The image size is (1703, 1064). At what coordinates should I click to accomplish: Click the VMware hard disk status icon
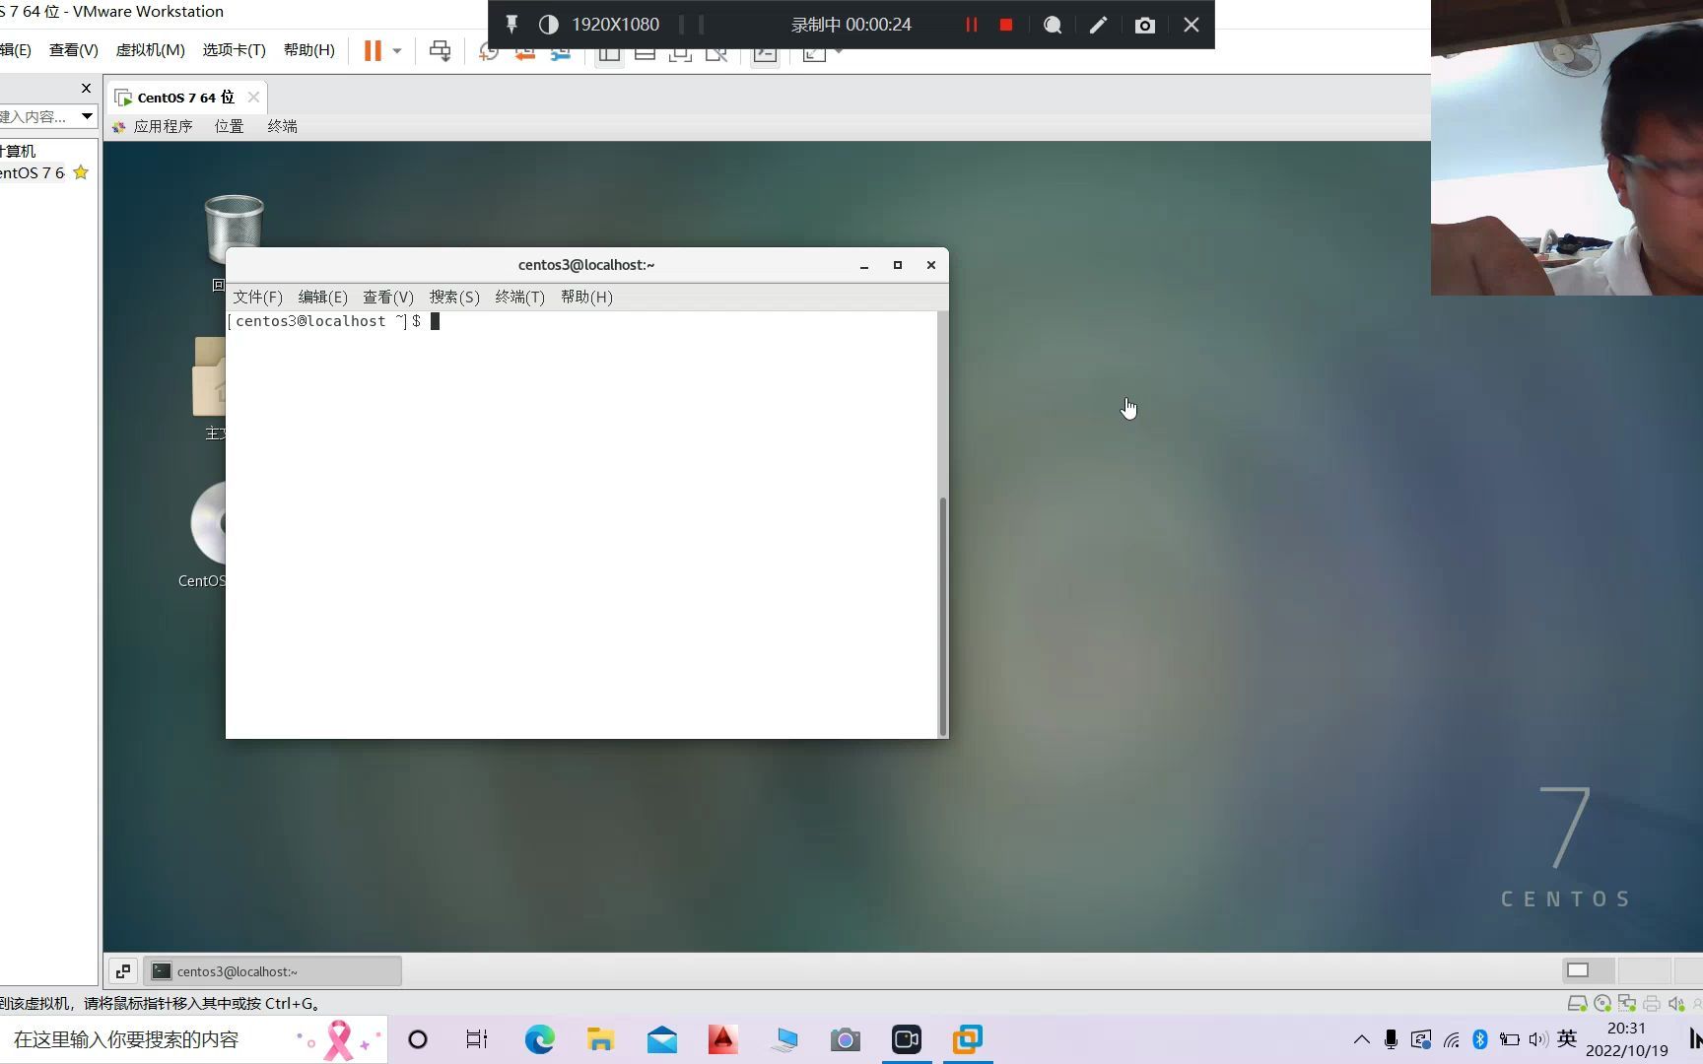tap(1577, 1004)
